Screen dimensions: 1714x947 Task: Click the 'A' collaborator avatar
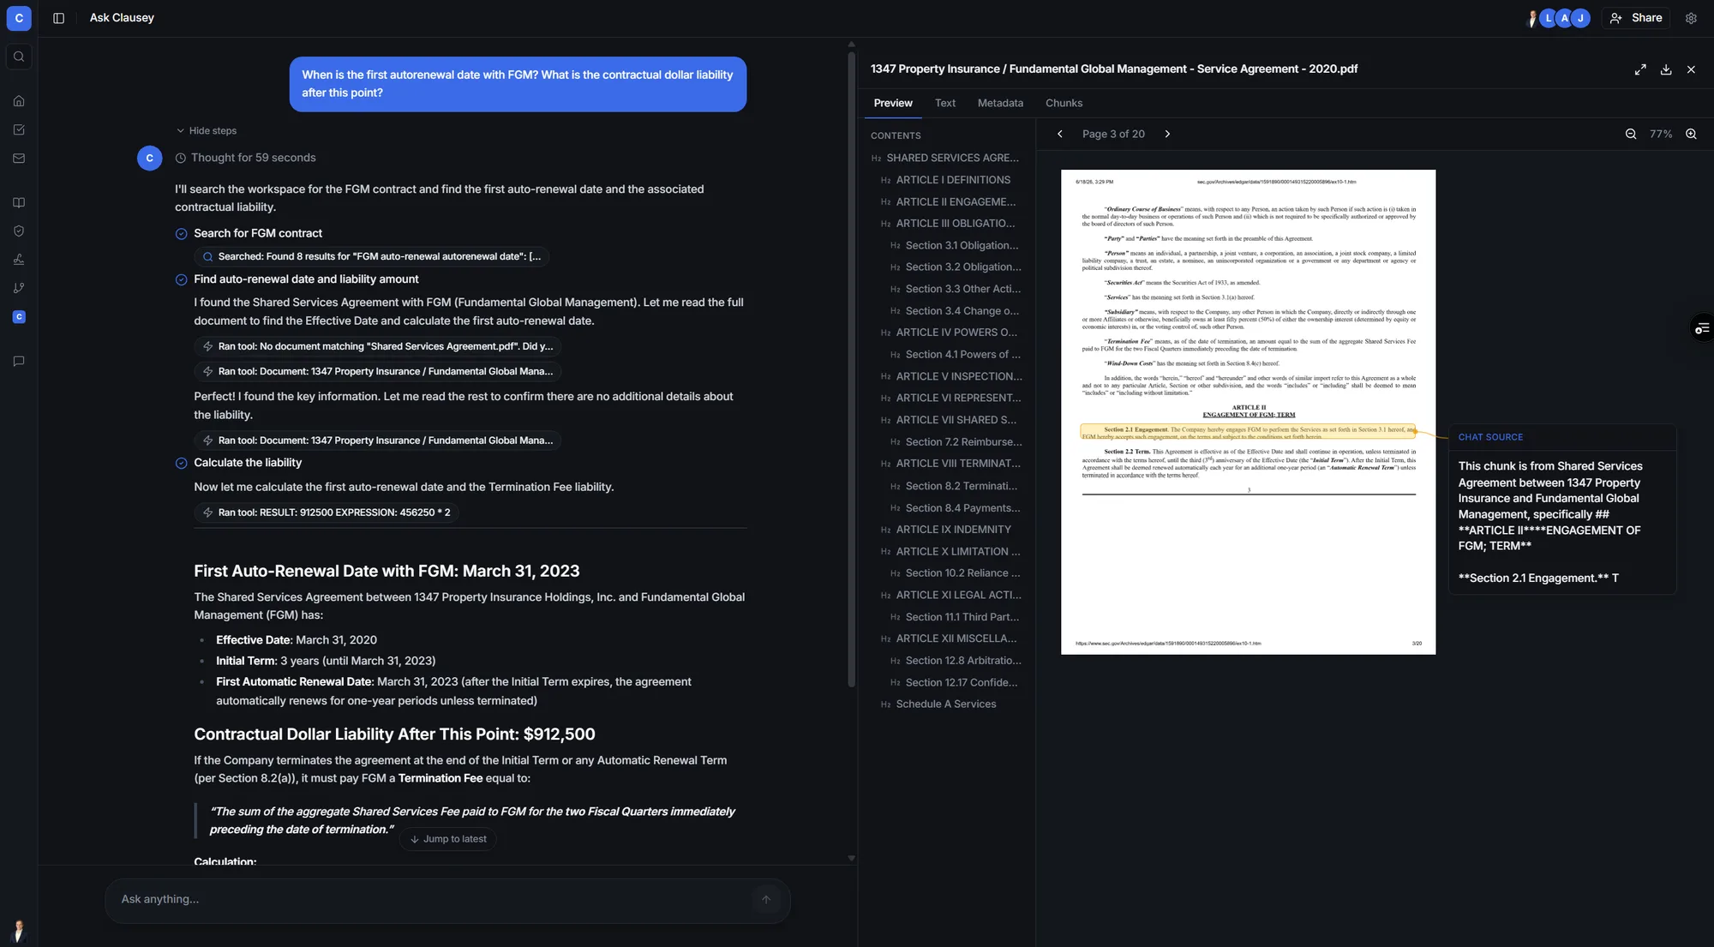point(1564,18)
